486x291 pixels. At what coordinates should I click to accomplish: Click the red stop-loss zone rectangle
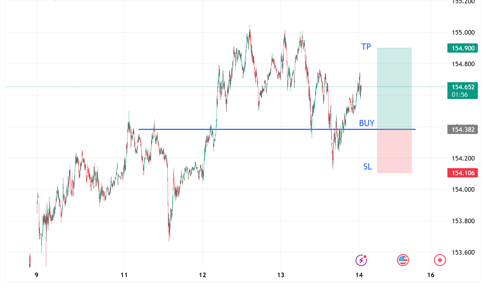pos(394,151)
